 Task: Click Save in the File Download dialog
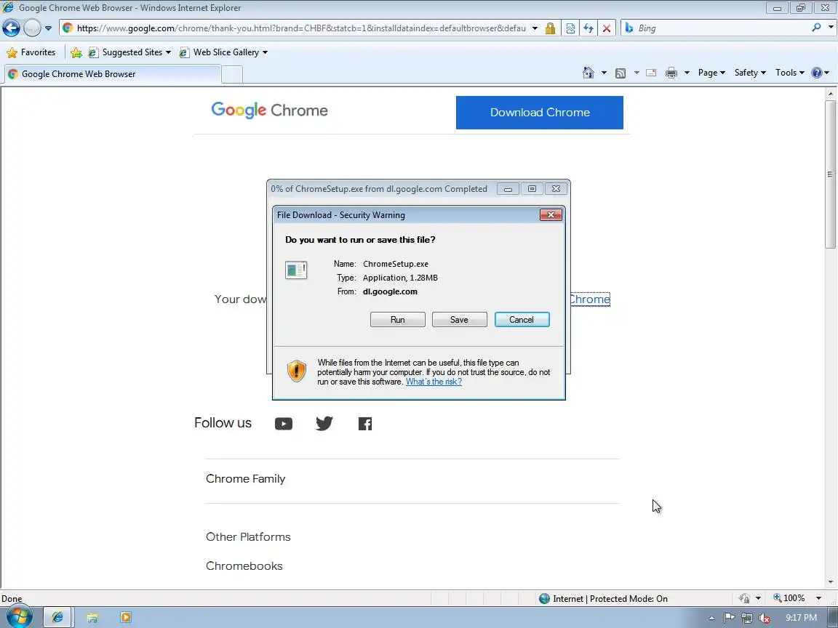(x=459, y=319)
